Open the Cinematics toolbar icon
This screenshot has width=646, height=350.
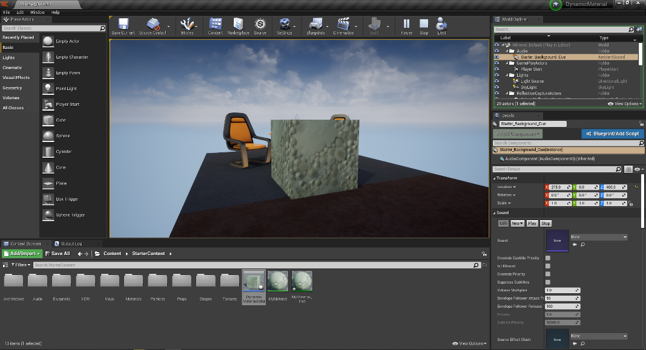pos(343,25)
